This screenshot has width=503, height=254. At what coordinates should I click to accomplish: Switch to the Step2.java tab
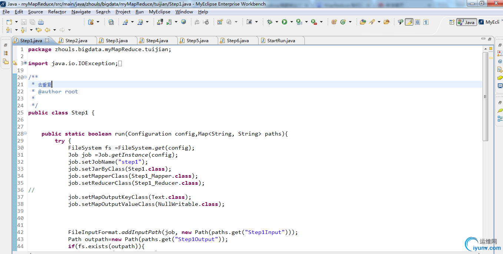tap(76, 41)
